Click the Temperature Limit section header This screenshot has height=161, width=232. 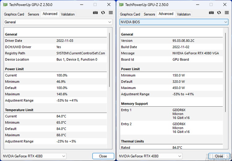19,110
